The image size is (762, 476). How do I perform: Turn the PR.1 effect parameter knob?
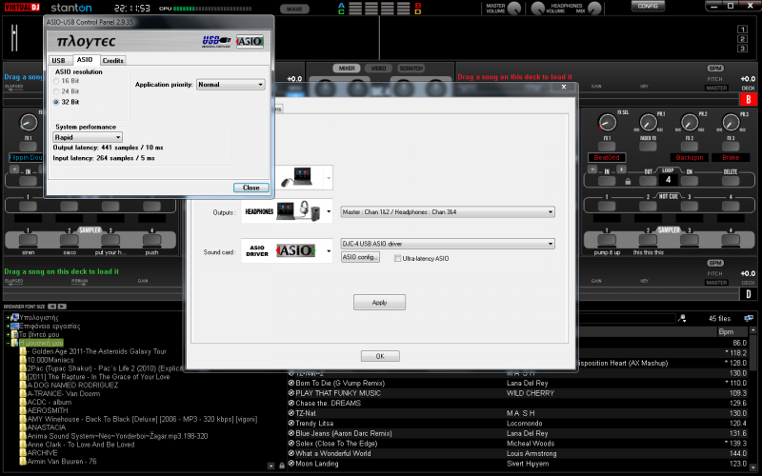648,123
